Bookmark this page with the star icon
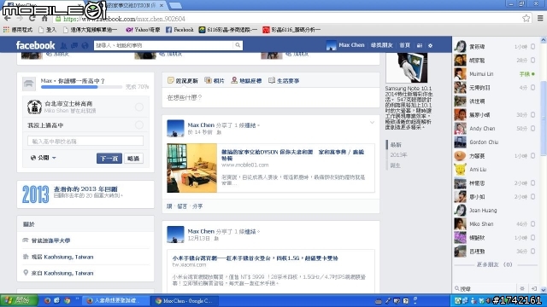This screenshot has height=307, width=547. [x=526, y=19]
